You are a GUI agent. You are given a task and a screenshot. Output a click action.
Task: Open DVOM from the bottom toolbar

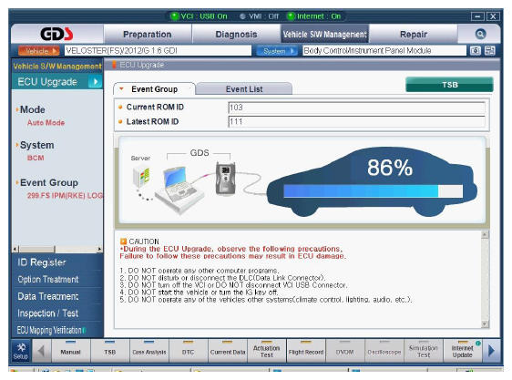click(344, 351)
